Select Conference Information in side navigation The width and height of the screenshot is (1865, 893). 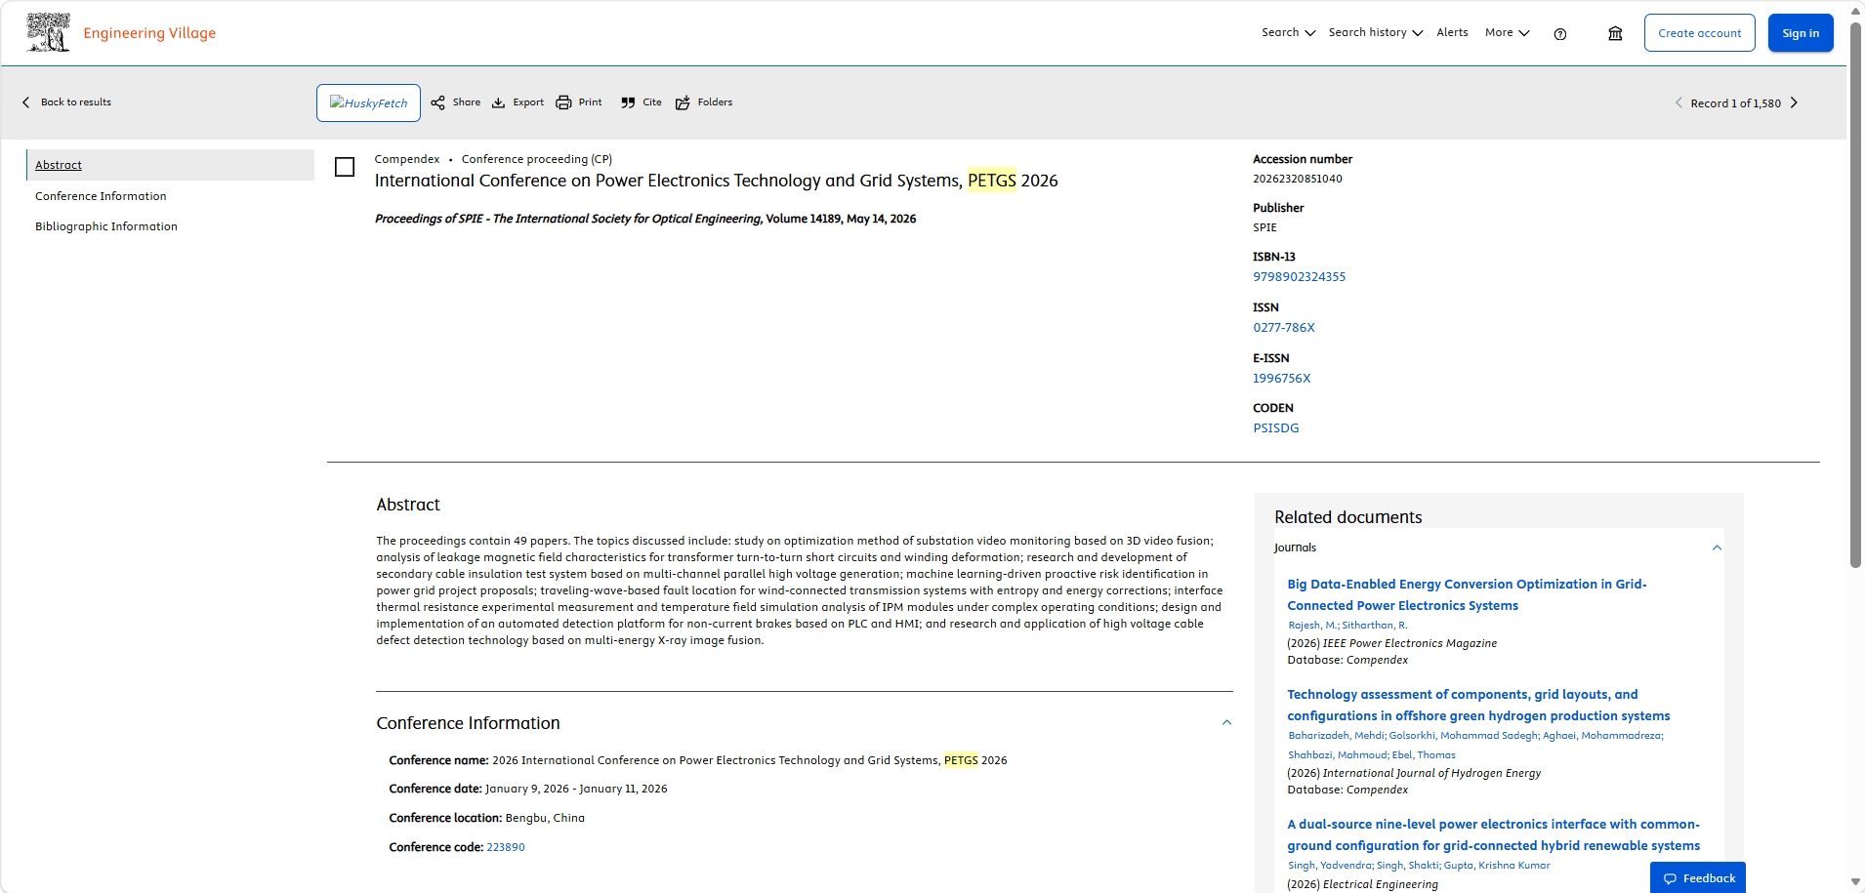tap(101, 196)
